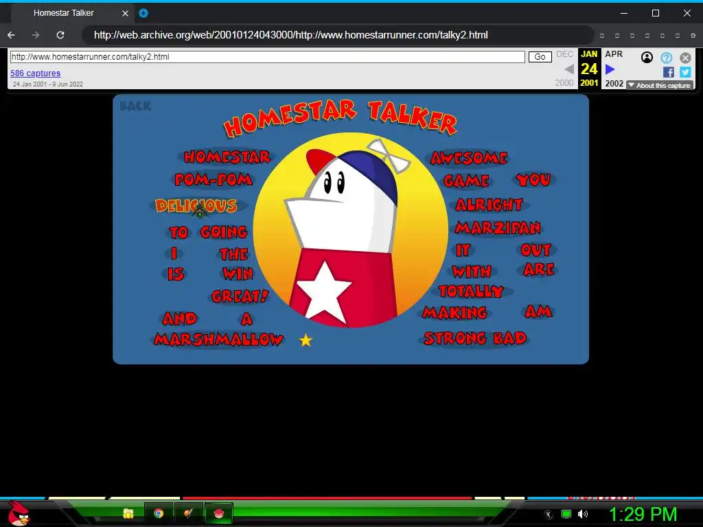Open Wayback Machine user account icon
The width and height of the screenshot is (703, 527).
647,58
